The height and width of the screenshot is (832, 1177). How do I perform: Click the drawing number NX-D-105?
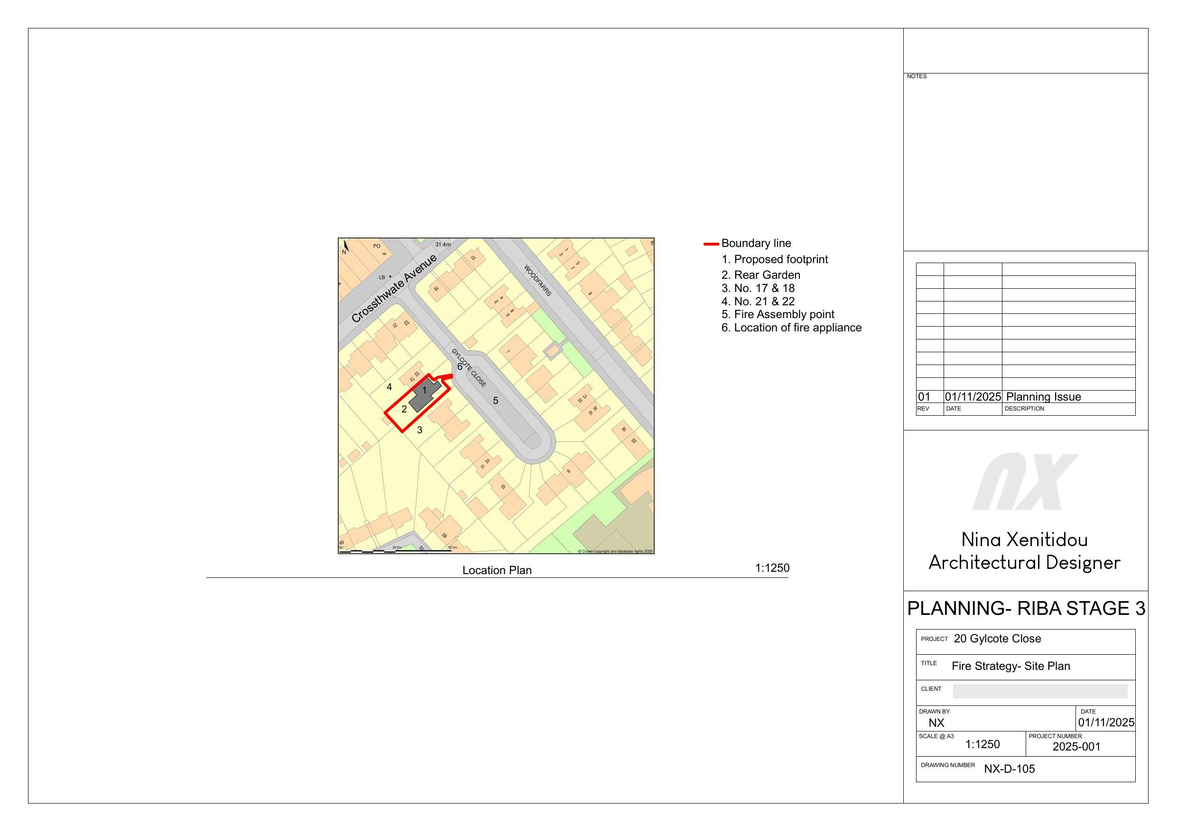click(1009, 769)
